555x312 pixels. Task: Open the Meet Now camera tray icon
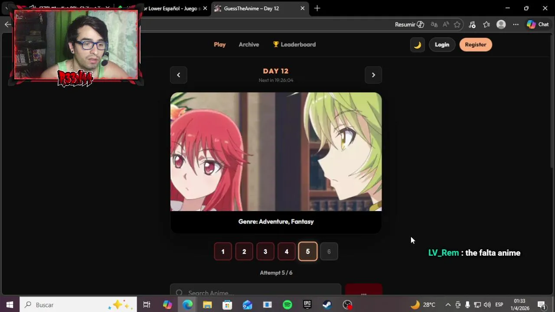coord(458,305)
